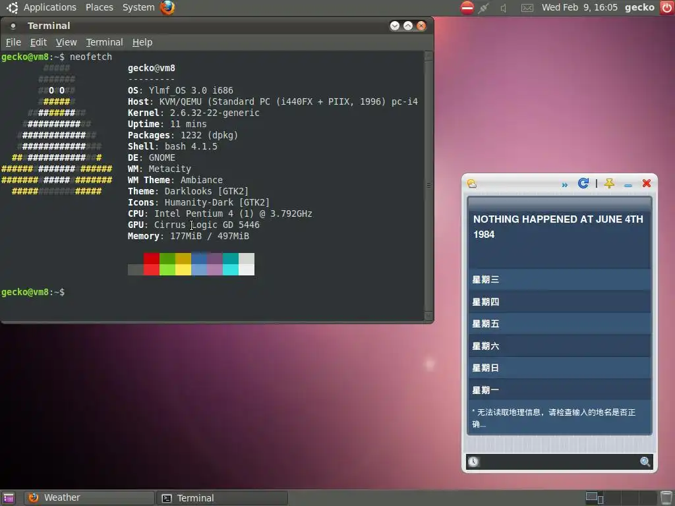This screenshot has height=506, width=675.
Task: Click the show desktop icon in bottom panel
Action: (x=8, y=498)
